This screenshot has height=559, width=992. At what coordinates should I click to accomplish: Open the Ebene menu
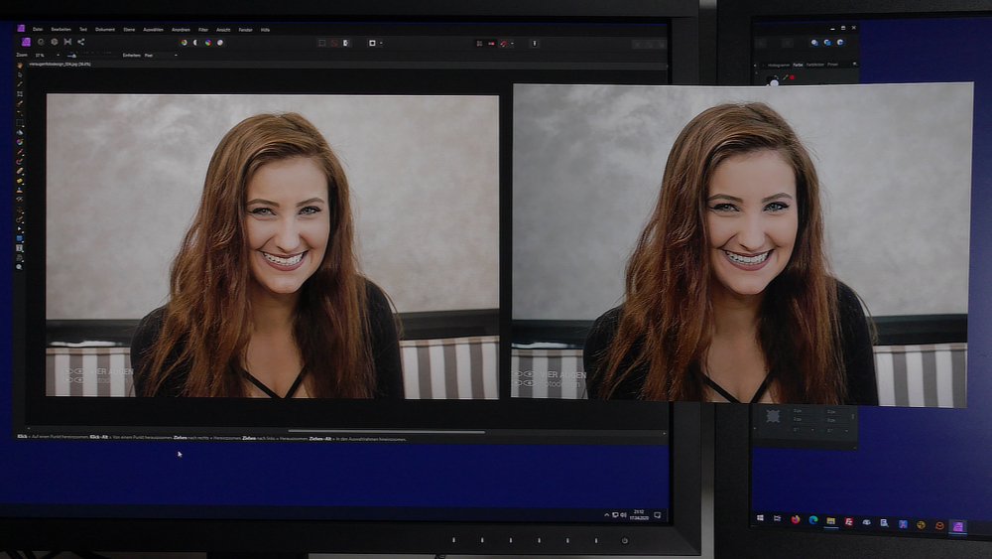129,30
